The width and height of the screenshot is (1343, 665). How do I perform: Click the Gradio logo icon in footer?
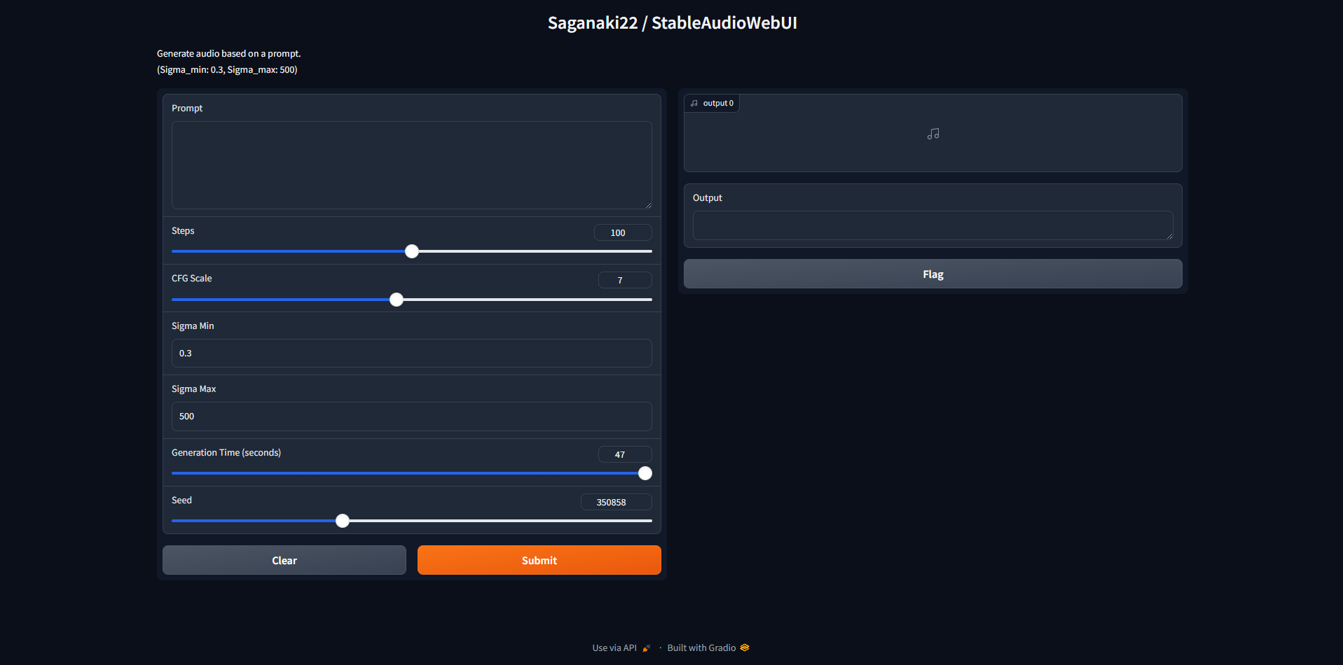[745, 647]
